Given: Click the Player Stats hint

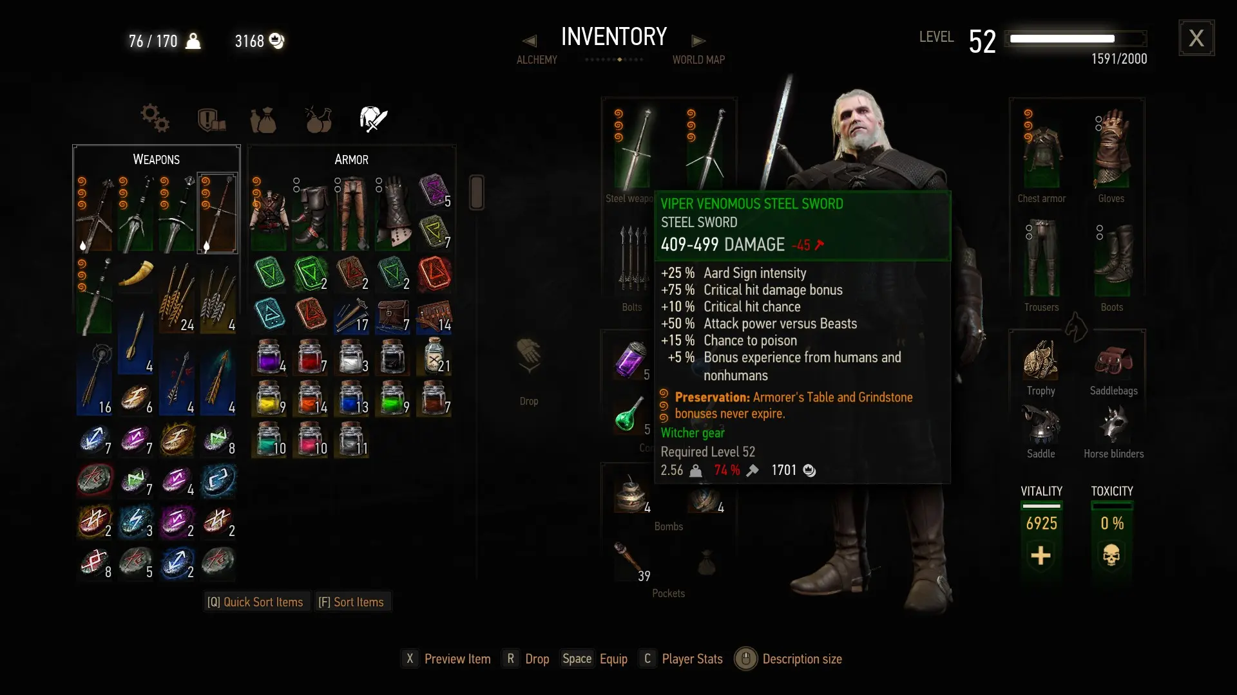Looking at the screenshot, I should 692,659.
